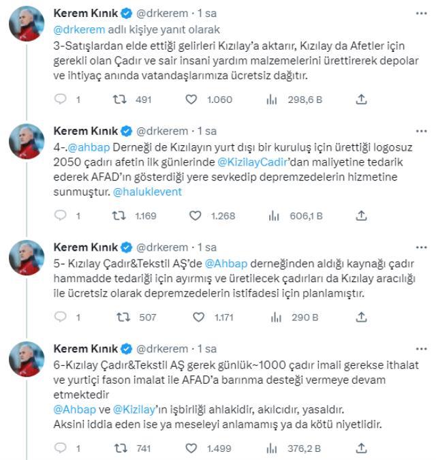The height and width of the screenshot is (460, 436).
Task: Open more options on tweet number 4
Action: pos(421,129)
